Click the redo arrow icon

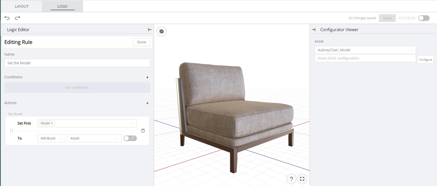click(x=17, y=18)
